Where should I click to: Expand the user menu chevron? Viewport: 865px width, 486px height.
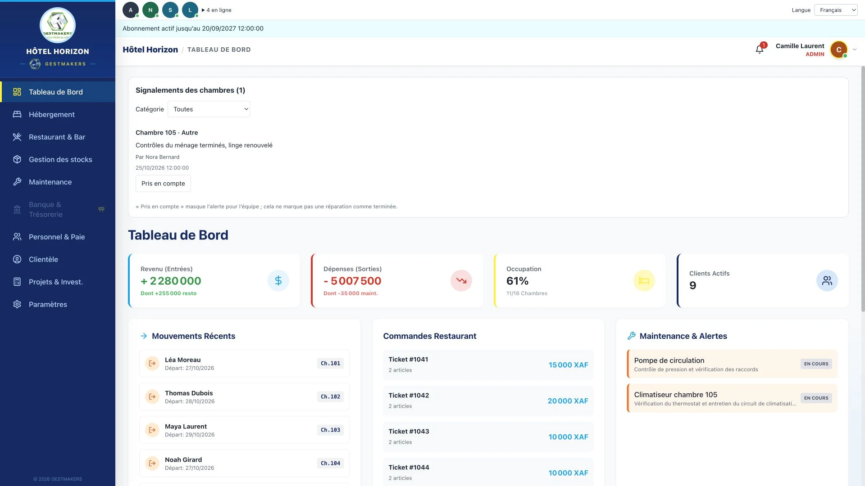point(855,49)
